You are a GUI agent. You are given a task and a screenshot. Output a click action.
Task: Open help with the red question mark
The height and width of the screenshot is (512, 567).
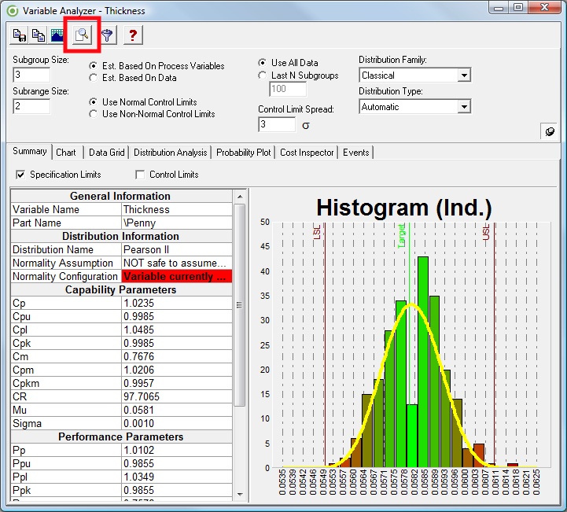[x=133, y=35]
